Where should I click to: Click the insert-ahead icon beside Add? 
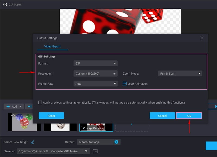point(29,107)
